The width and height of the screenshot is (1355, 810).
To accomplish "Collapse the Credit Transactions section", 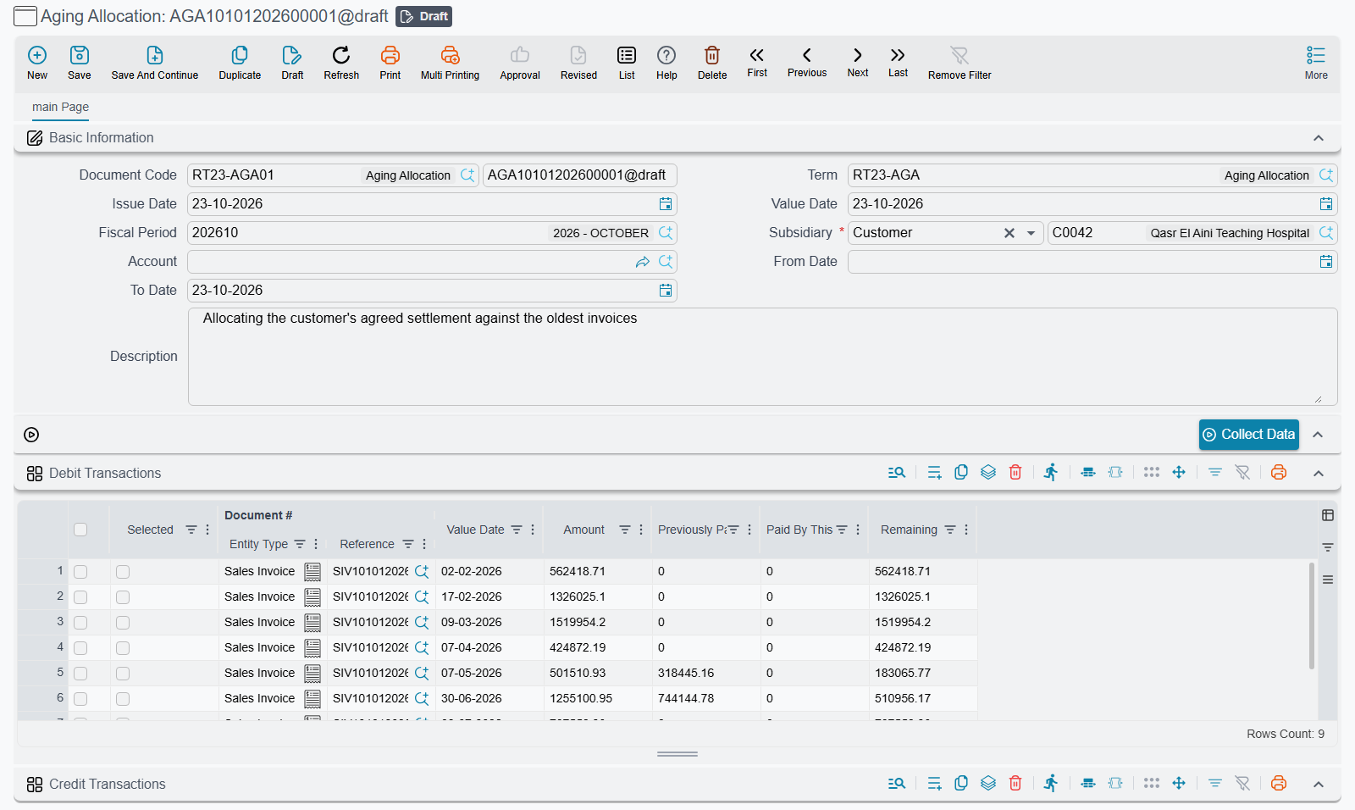I will (x=1319, y=785).
